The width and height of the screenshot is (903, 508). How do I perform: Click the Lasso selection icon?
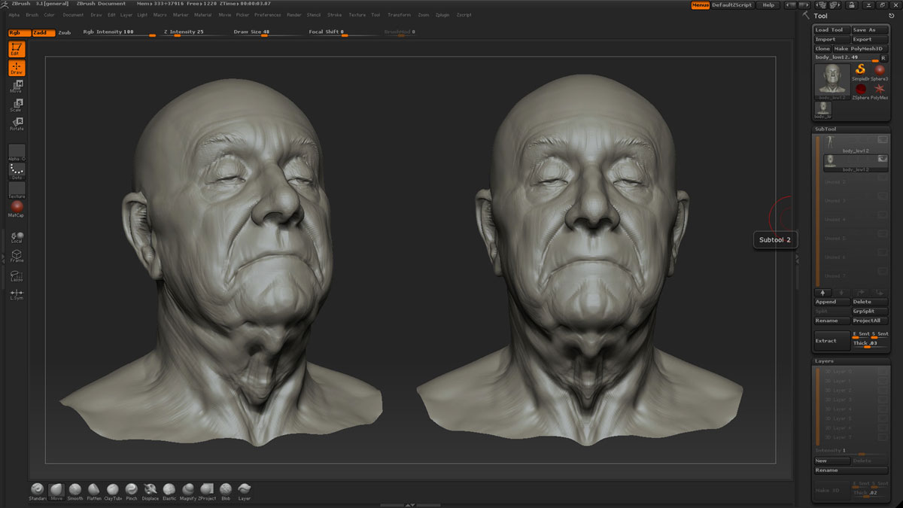click(17, 275)
